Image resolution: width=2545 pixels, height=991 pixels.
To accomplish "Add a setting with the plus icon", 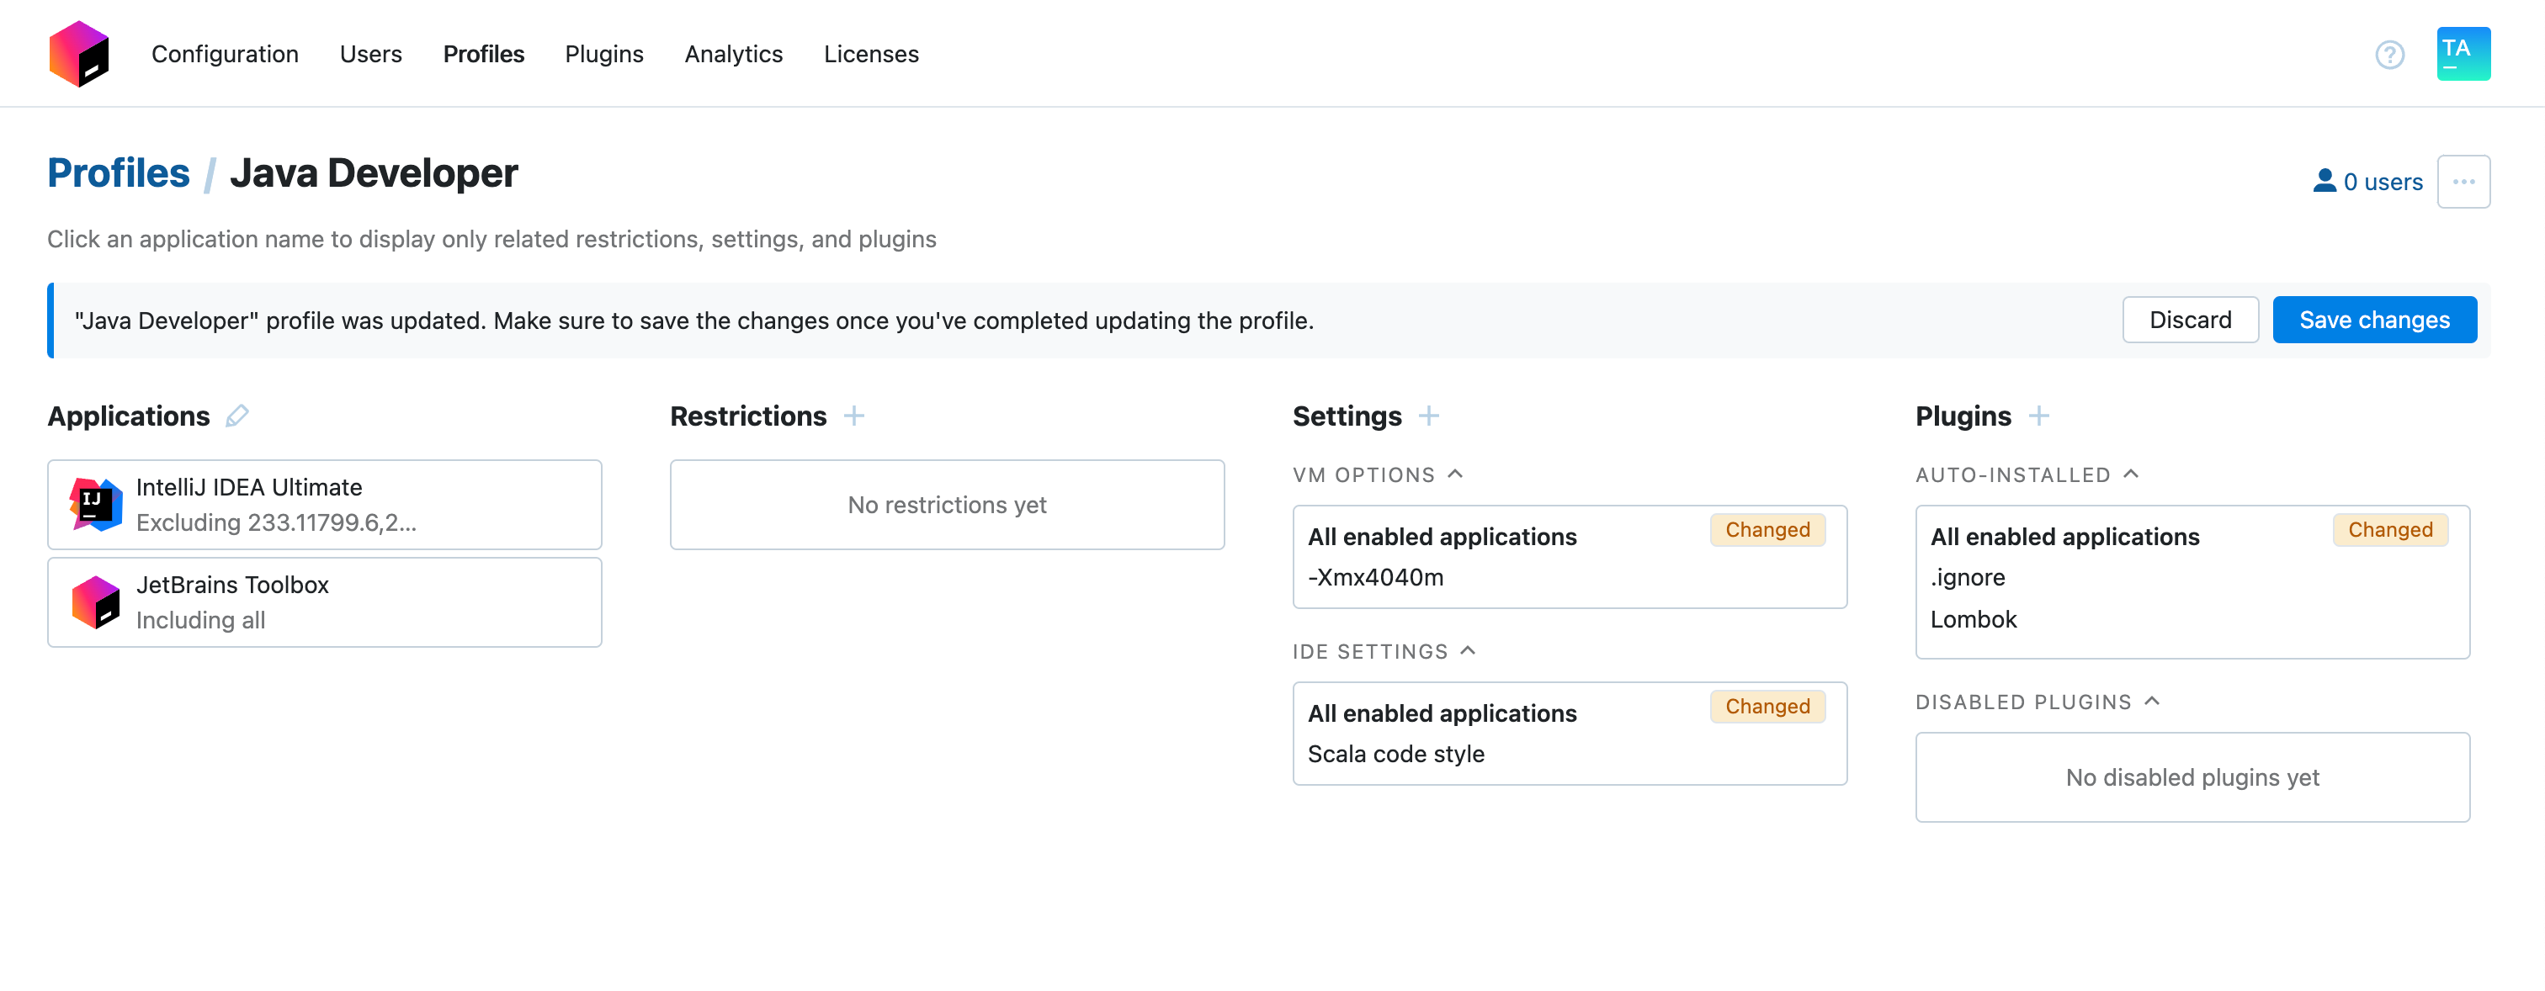I will 1427,416.
